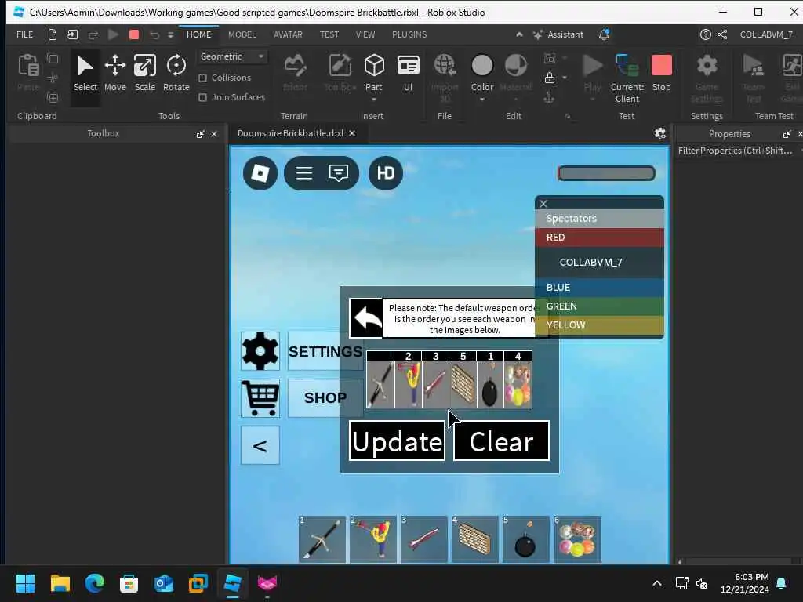Click the HD admin icon
The image size is (803, 602).
pos(386,173)
